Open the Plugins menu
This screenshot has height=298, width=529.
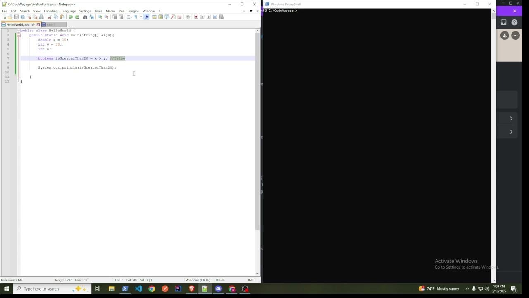(x=133, y=11)
